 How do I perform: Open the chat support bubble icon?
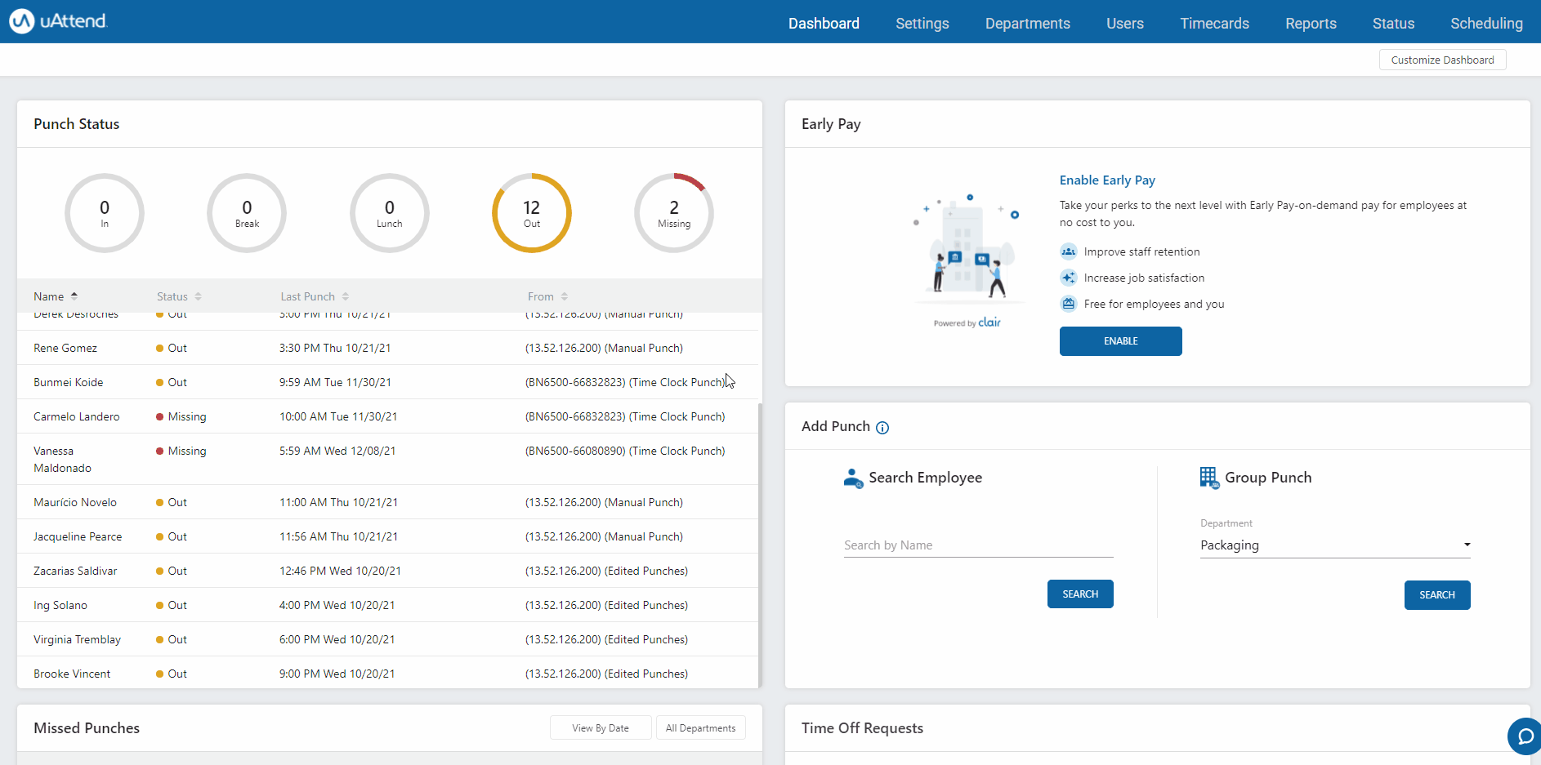coord(1525,736)
